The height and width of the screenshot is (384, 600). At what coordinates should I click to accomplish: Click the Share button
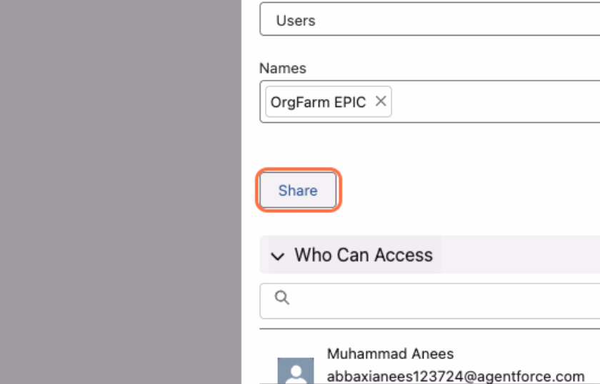[x=298, y=190]
